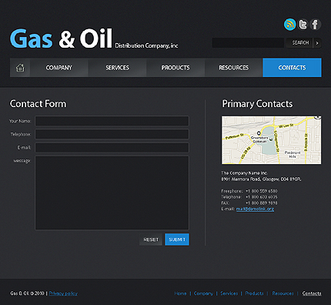This screenshot has height=305, width=331.
Task: Focus the header search field
Action: (248, 43)
